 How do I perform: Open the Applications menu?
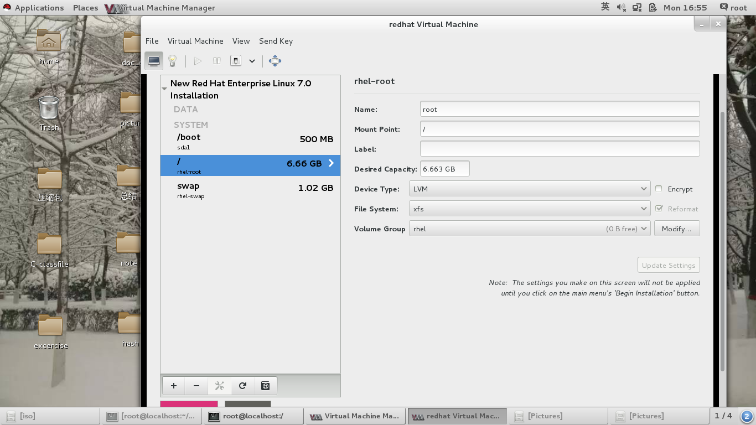coord(39,7)
